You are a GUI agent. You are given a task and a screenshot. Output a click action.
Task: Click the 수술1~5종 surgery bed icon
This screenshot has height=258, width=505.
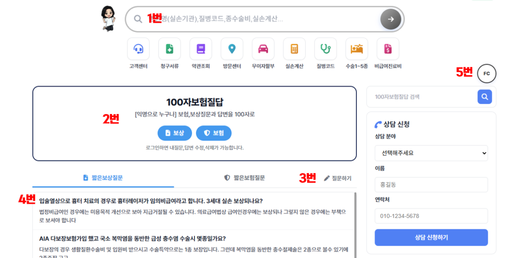click(x=356, y=49)
